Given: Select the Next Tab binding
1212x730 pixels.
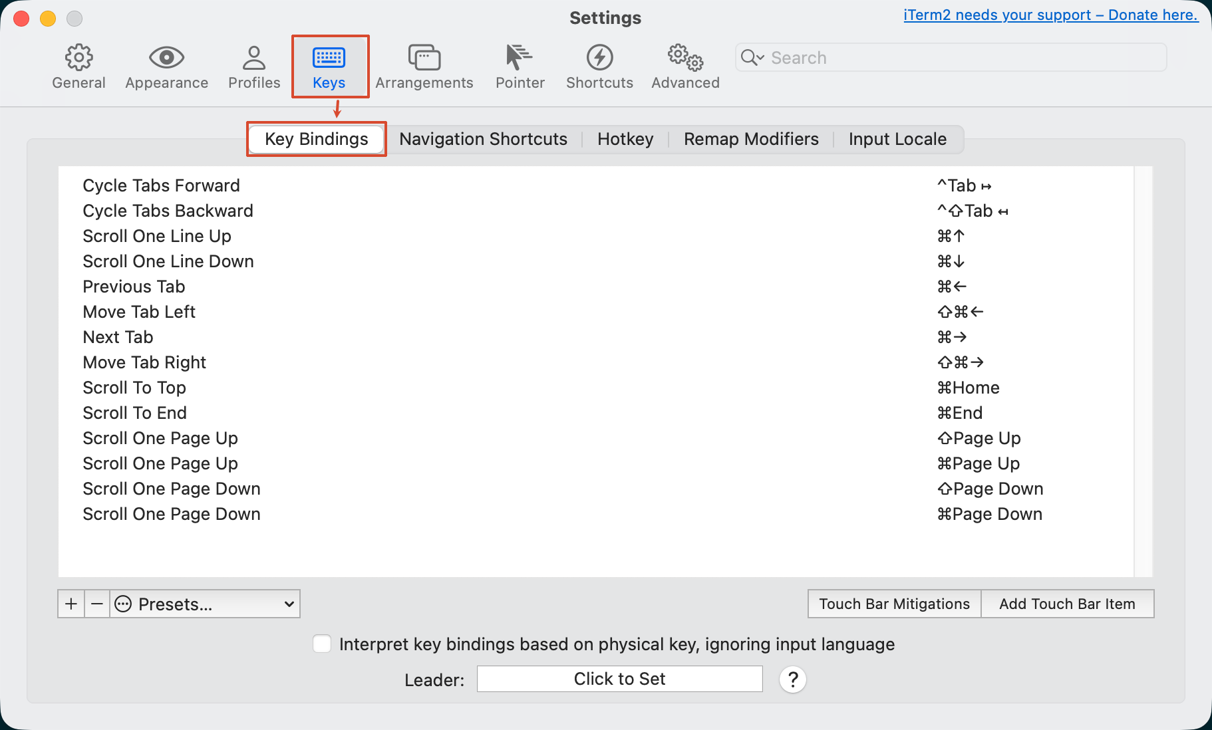Looking at the screenshot, I should (x=595, y=337).
